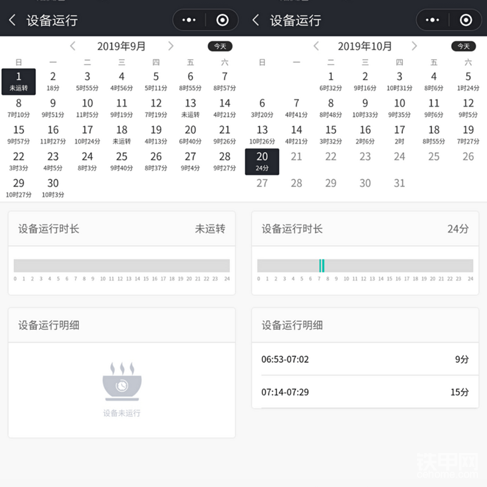The height and width of the screenshot is (487, 487).
Task: Open run detail 06:53-07:02 entry
Action: [x=365, y=359]
